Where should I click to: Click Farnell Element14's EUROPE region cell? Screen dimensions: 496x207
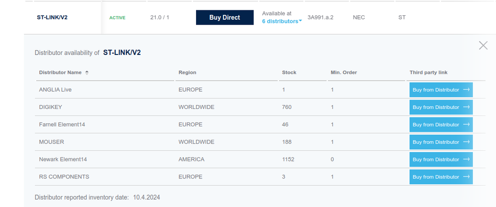pos(191,125)
